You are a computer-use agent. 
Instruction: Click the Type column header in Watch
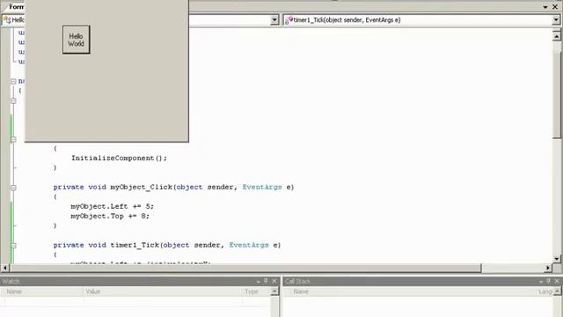point(256,291)
